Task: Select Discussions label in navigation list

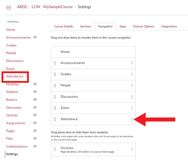Action: (69, 97)
